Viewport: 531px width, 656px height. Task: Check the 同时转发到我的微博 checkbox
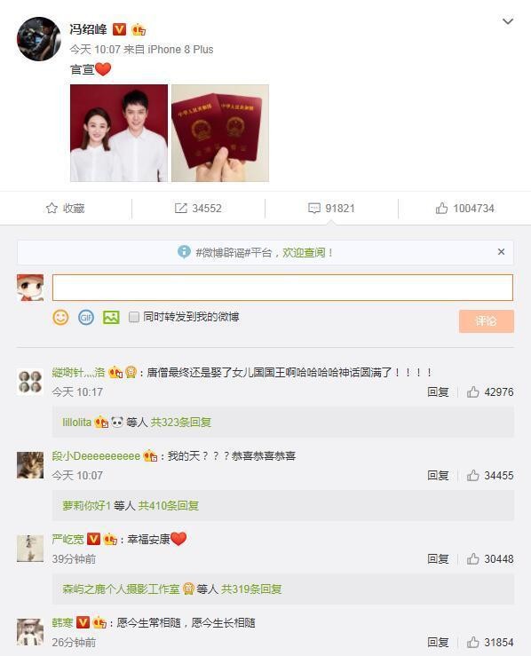coord(134,317)
